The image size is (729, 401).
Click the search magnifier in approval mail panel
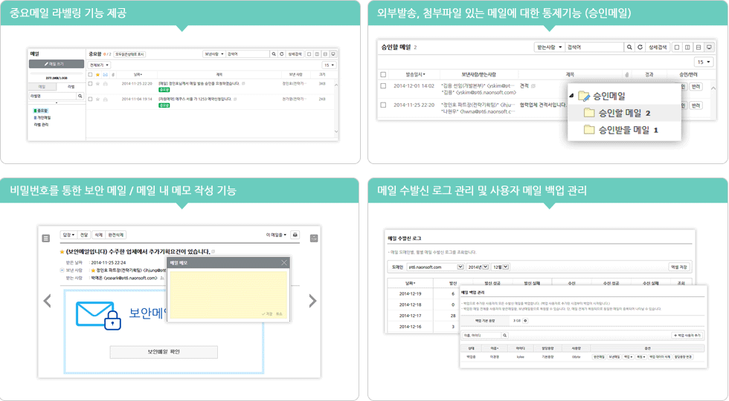(x=629, y=48)
